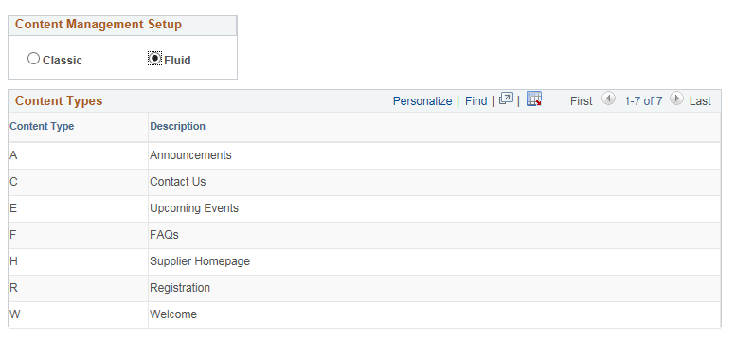Screen dimensions: 736x341
Task: Click the 1-7 of 7 row counter
Action: click(642, 101)
